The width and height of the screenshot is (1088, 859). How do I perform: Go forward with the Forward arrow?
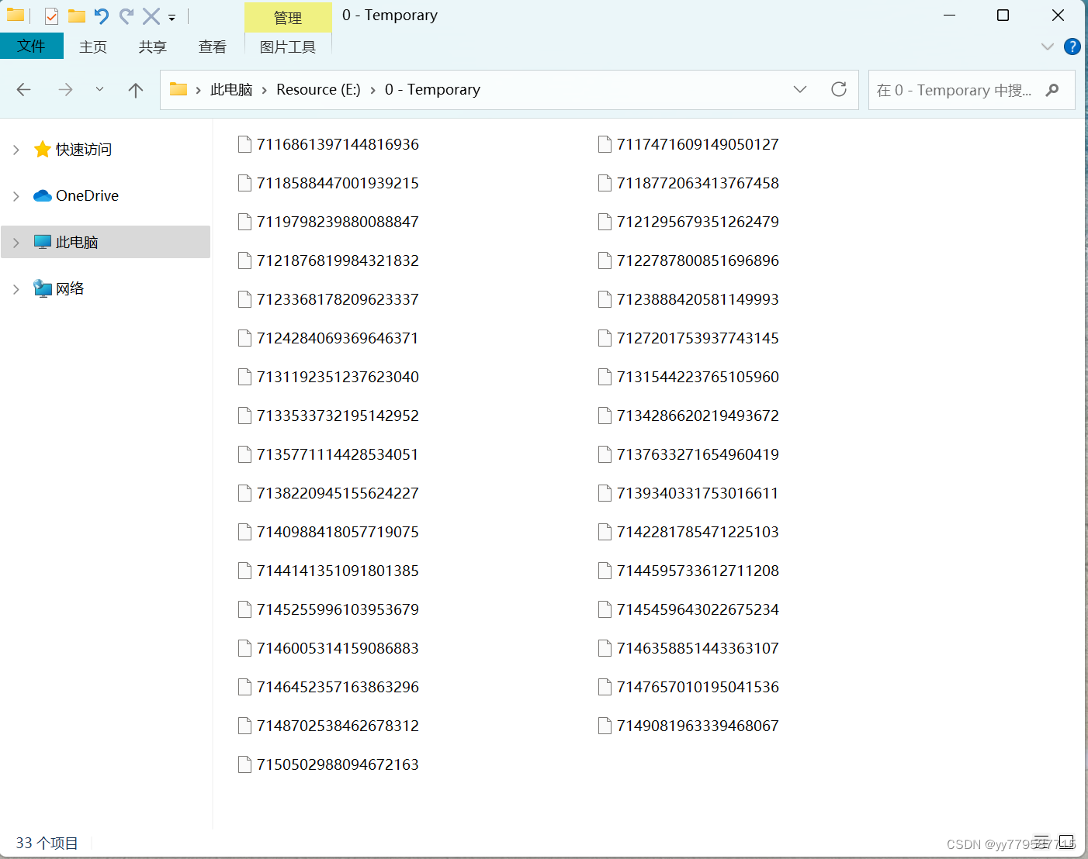pos(65,90)
